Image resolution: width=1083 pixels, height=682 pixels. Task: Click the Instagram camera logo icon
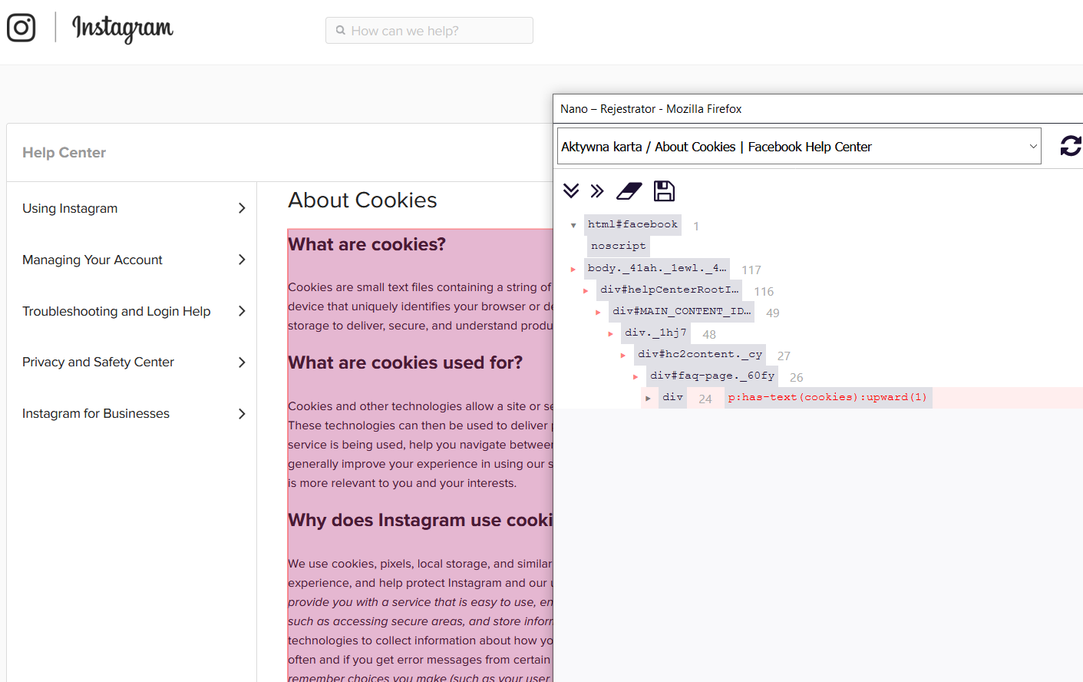point(21,28)
